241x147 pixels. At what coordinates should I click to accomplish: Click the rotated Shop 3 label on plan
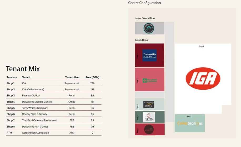pyautogui.click(x=137, y=106)
